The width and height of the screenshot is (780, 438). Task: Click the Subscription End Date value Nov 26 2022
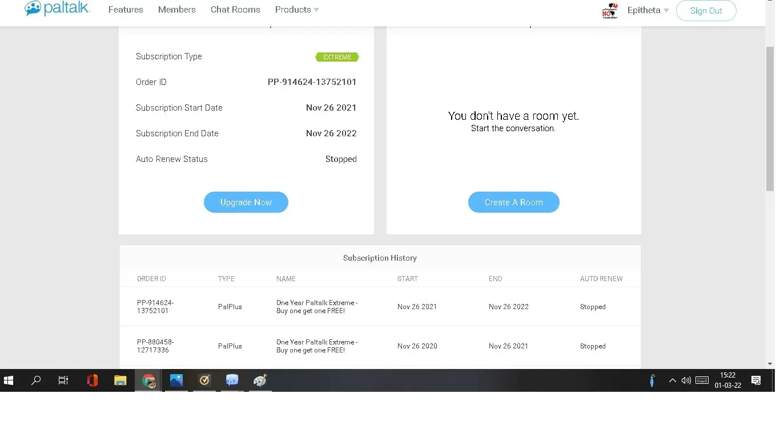pyautogui.click(x=331, y=133)
